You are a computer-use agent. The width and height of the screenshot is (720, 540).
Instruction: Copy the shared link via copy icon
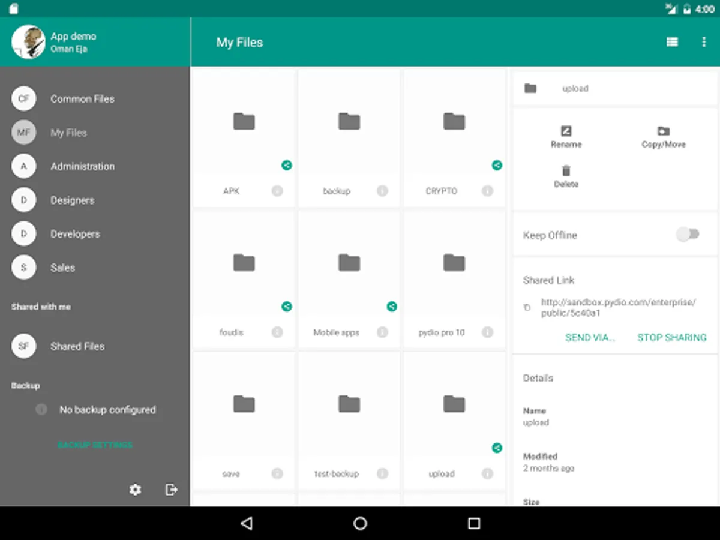527,308
